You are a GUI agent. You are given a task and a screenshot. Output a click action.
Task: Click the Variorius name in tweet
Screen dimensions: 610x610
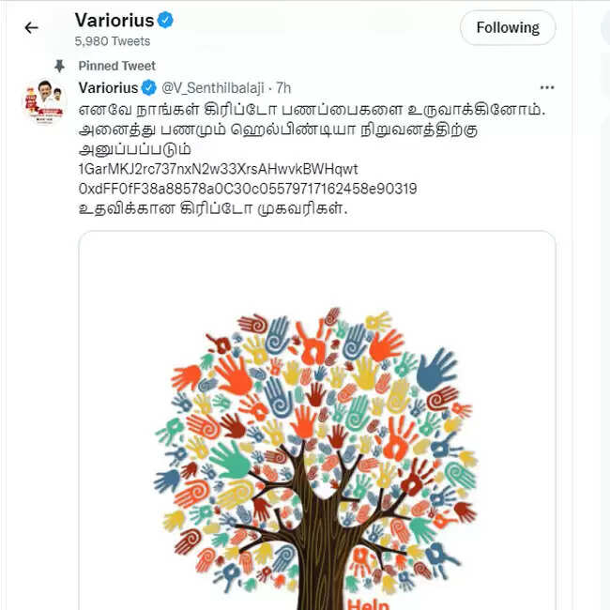pos(108,88)
